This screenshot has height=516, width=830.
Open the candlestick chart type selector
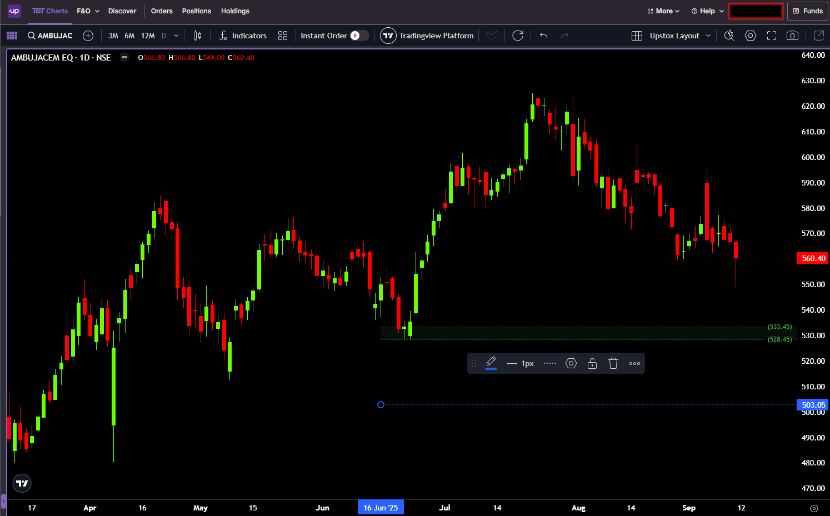[x=197, y=36]
